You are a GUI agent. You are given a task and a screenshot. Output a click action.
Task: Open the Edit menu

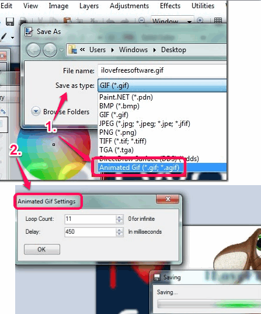(x=6, y=6)
